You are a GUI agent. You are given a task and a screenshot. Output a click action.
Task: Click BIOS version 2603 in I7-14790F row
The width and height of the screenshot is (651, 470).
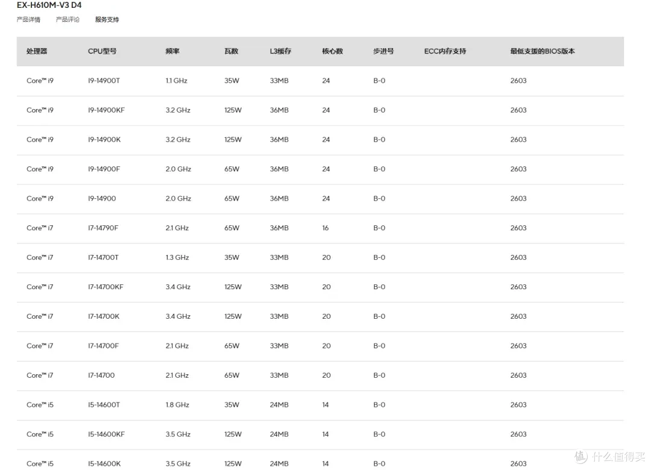pyautogui.click(x=518, y=228)
